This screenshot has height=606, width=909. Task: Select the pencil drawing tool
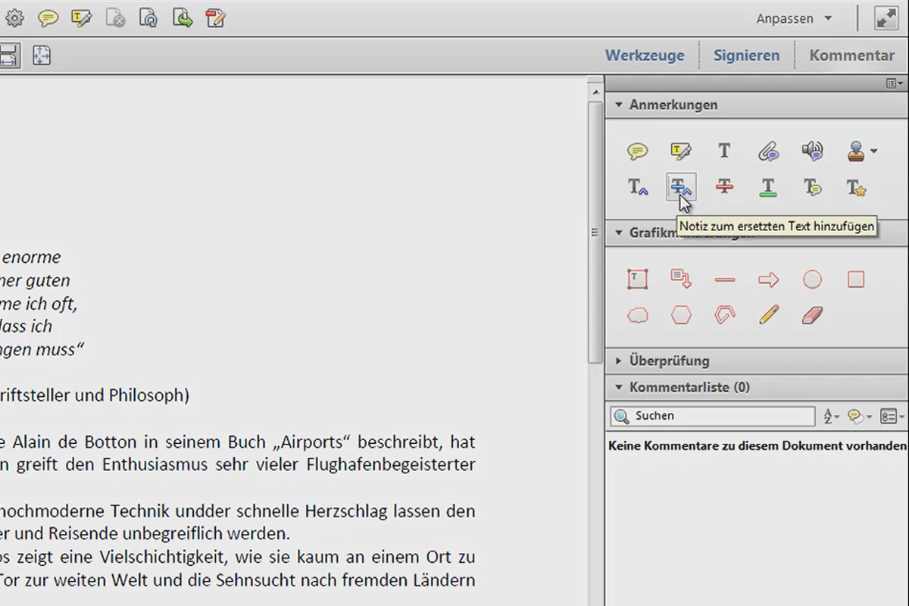[768, 315]
